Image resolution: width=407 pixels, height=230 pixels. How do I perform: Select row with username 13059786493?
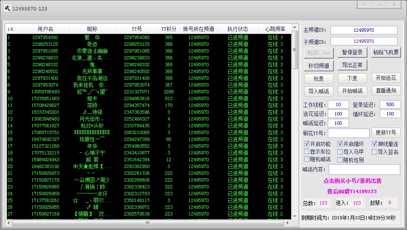point(149,92)
